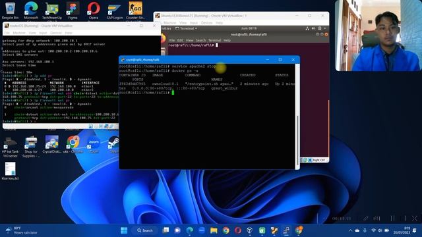This screenshot has width=422, height=237.
Task: Open the Ubuntu clock in the top bar
Action: click(249, 28)
